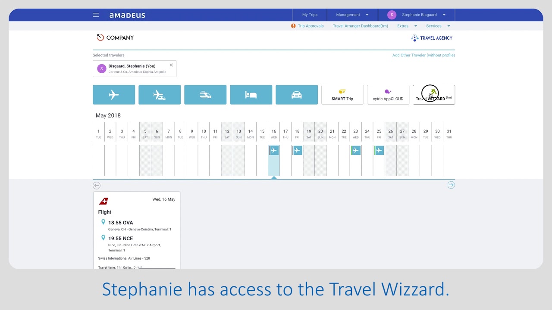Remove traveler Bisgaard, Stephanie
The image size is (552, 310).
pyautogui.click(x=171, y=65)
